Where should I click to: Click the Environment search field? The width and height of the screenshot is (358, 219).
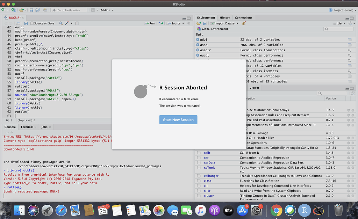coord(339,29)
